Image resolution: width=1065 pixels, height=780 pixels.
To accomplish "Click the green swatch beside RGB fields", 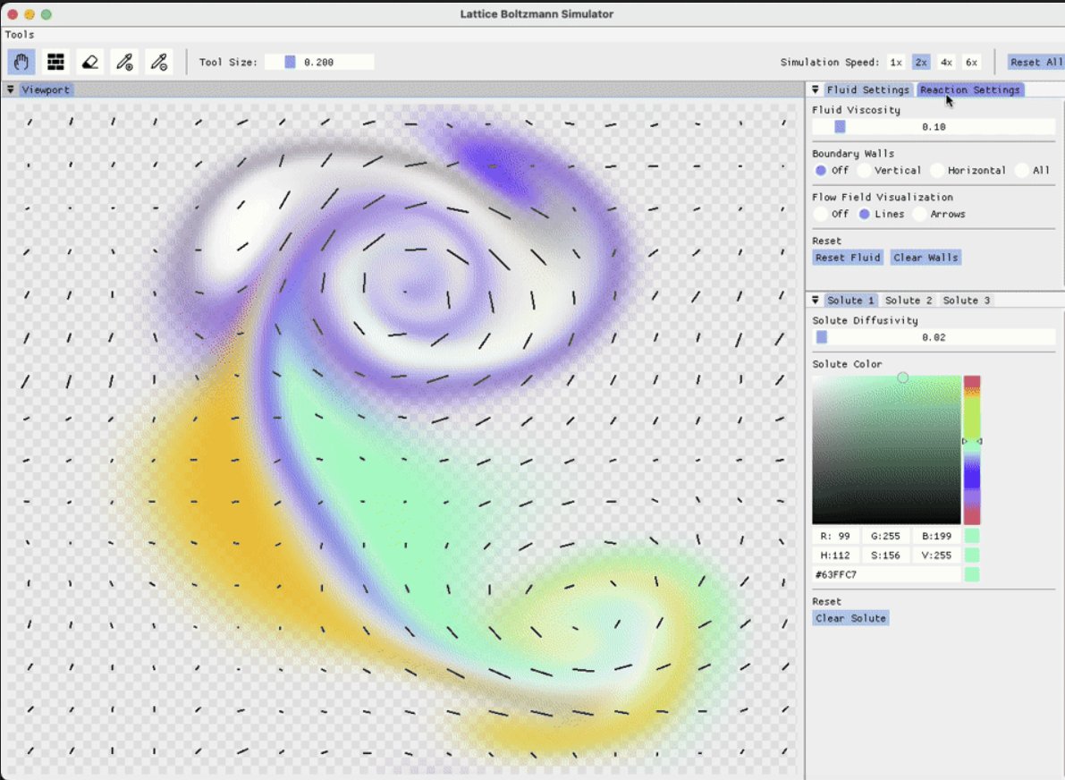I will (x=972, y=536).
